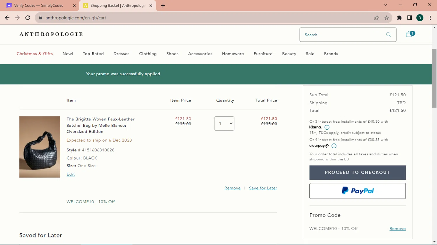This screenshot has height=245, width=437.
Task: Open Beauty menu item
Action: pos(289,54)
